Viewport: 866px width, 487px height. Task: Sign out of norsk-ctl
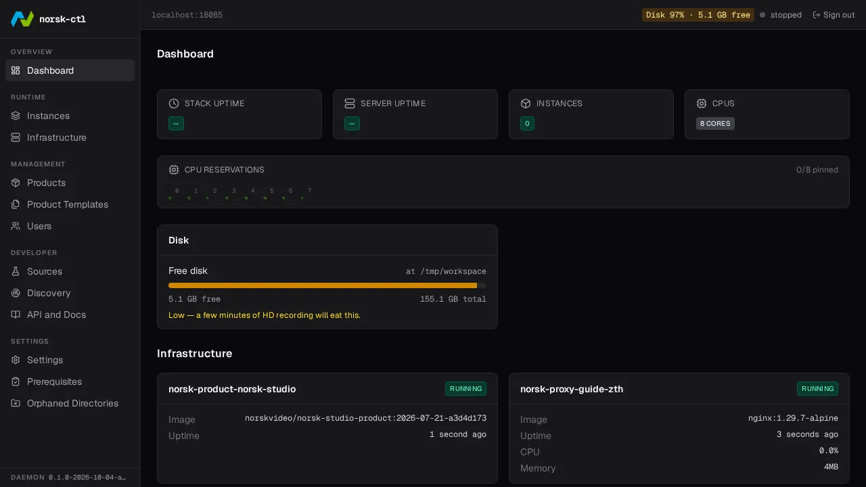pyautogui.click(x=834, y=15)
